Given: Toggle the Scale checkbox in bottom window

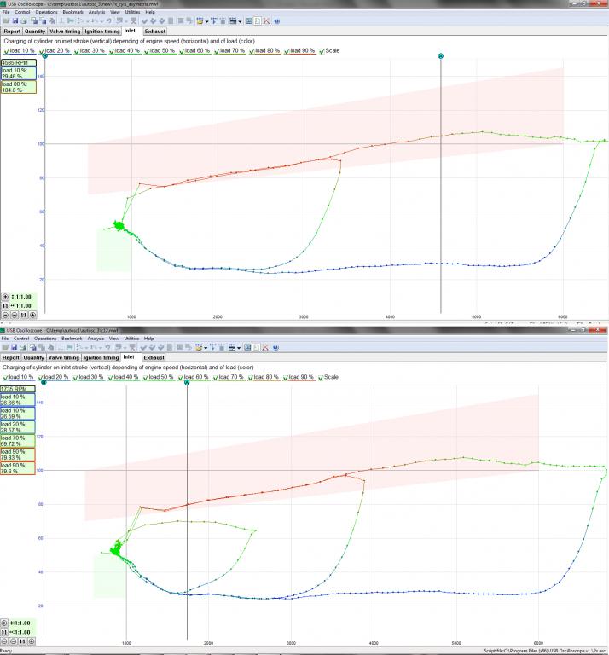Looking at the screenshot, I should [321, 376].
